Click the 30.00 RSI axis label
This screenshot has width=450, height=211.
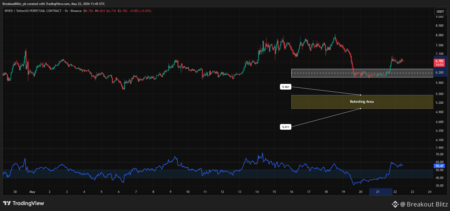[439, 186]
